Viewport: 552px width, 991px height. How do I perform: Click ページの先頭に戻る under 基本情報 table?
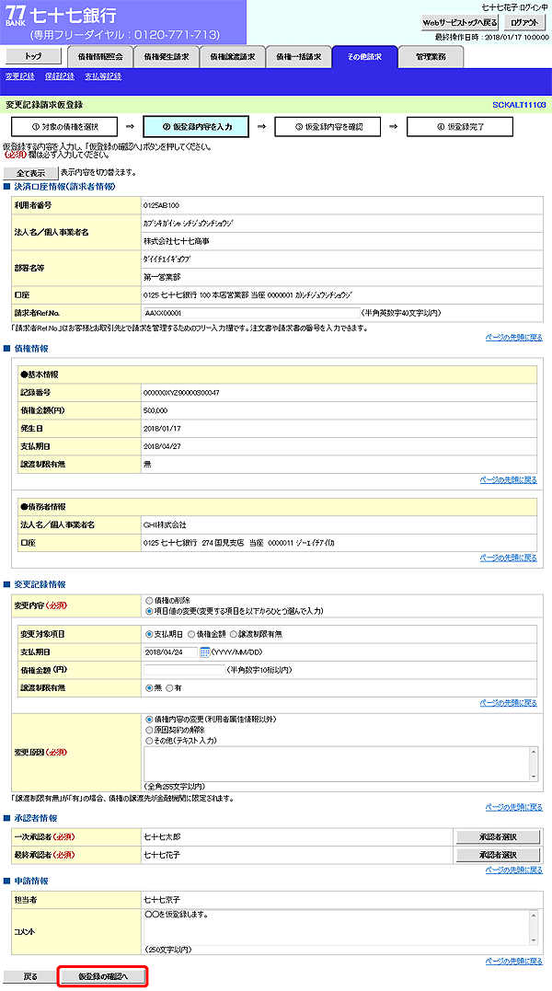[x=509, y=479]
